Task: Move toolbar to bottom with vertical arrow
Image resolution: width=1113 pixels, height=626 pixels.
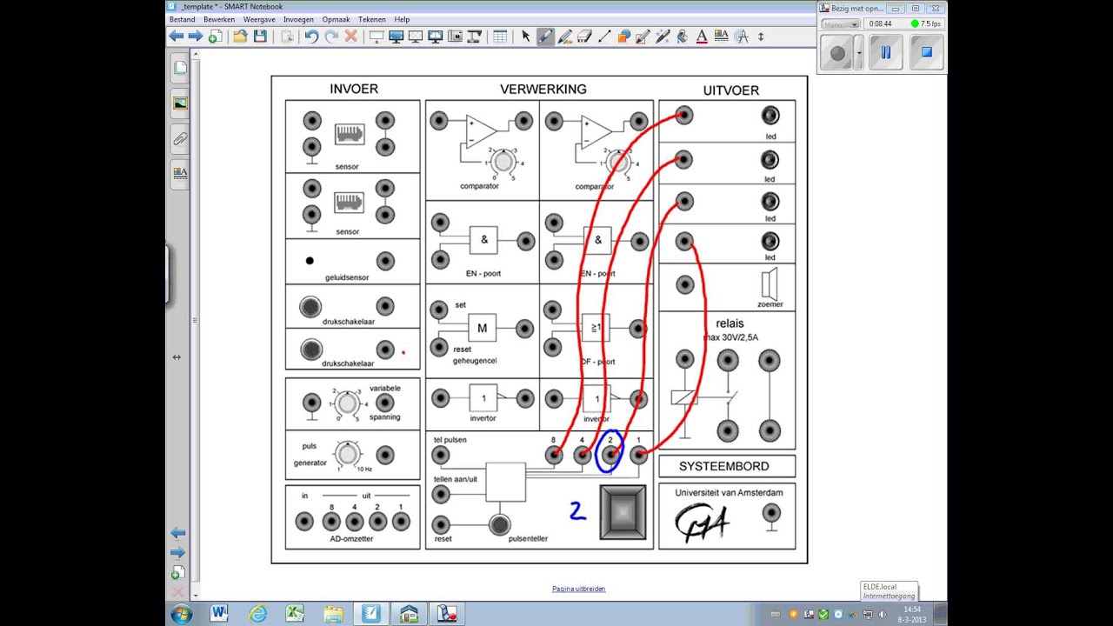Action: click(x=761, y=37)
